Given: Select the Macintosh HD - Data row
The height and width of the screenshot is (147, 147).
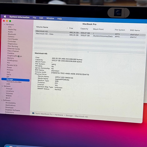Looking at the screenshot, I should click(x=90, y=36).
